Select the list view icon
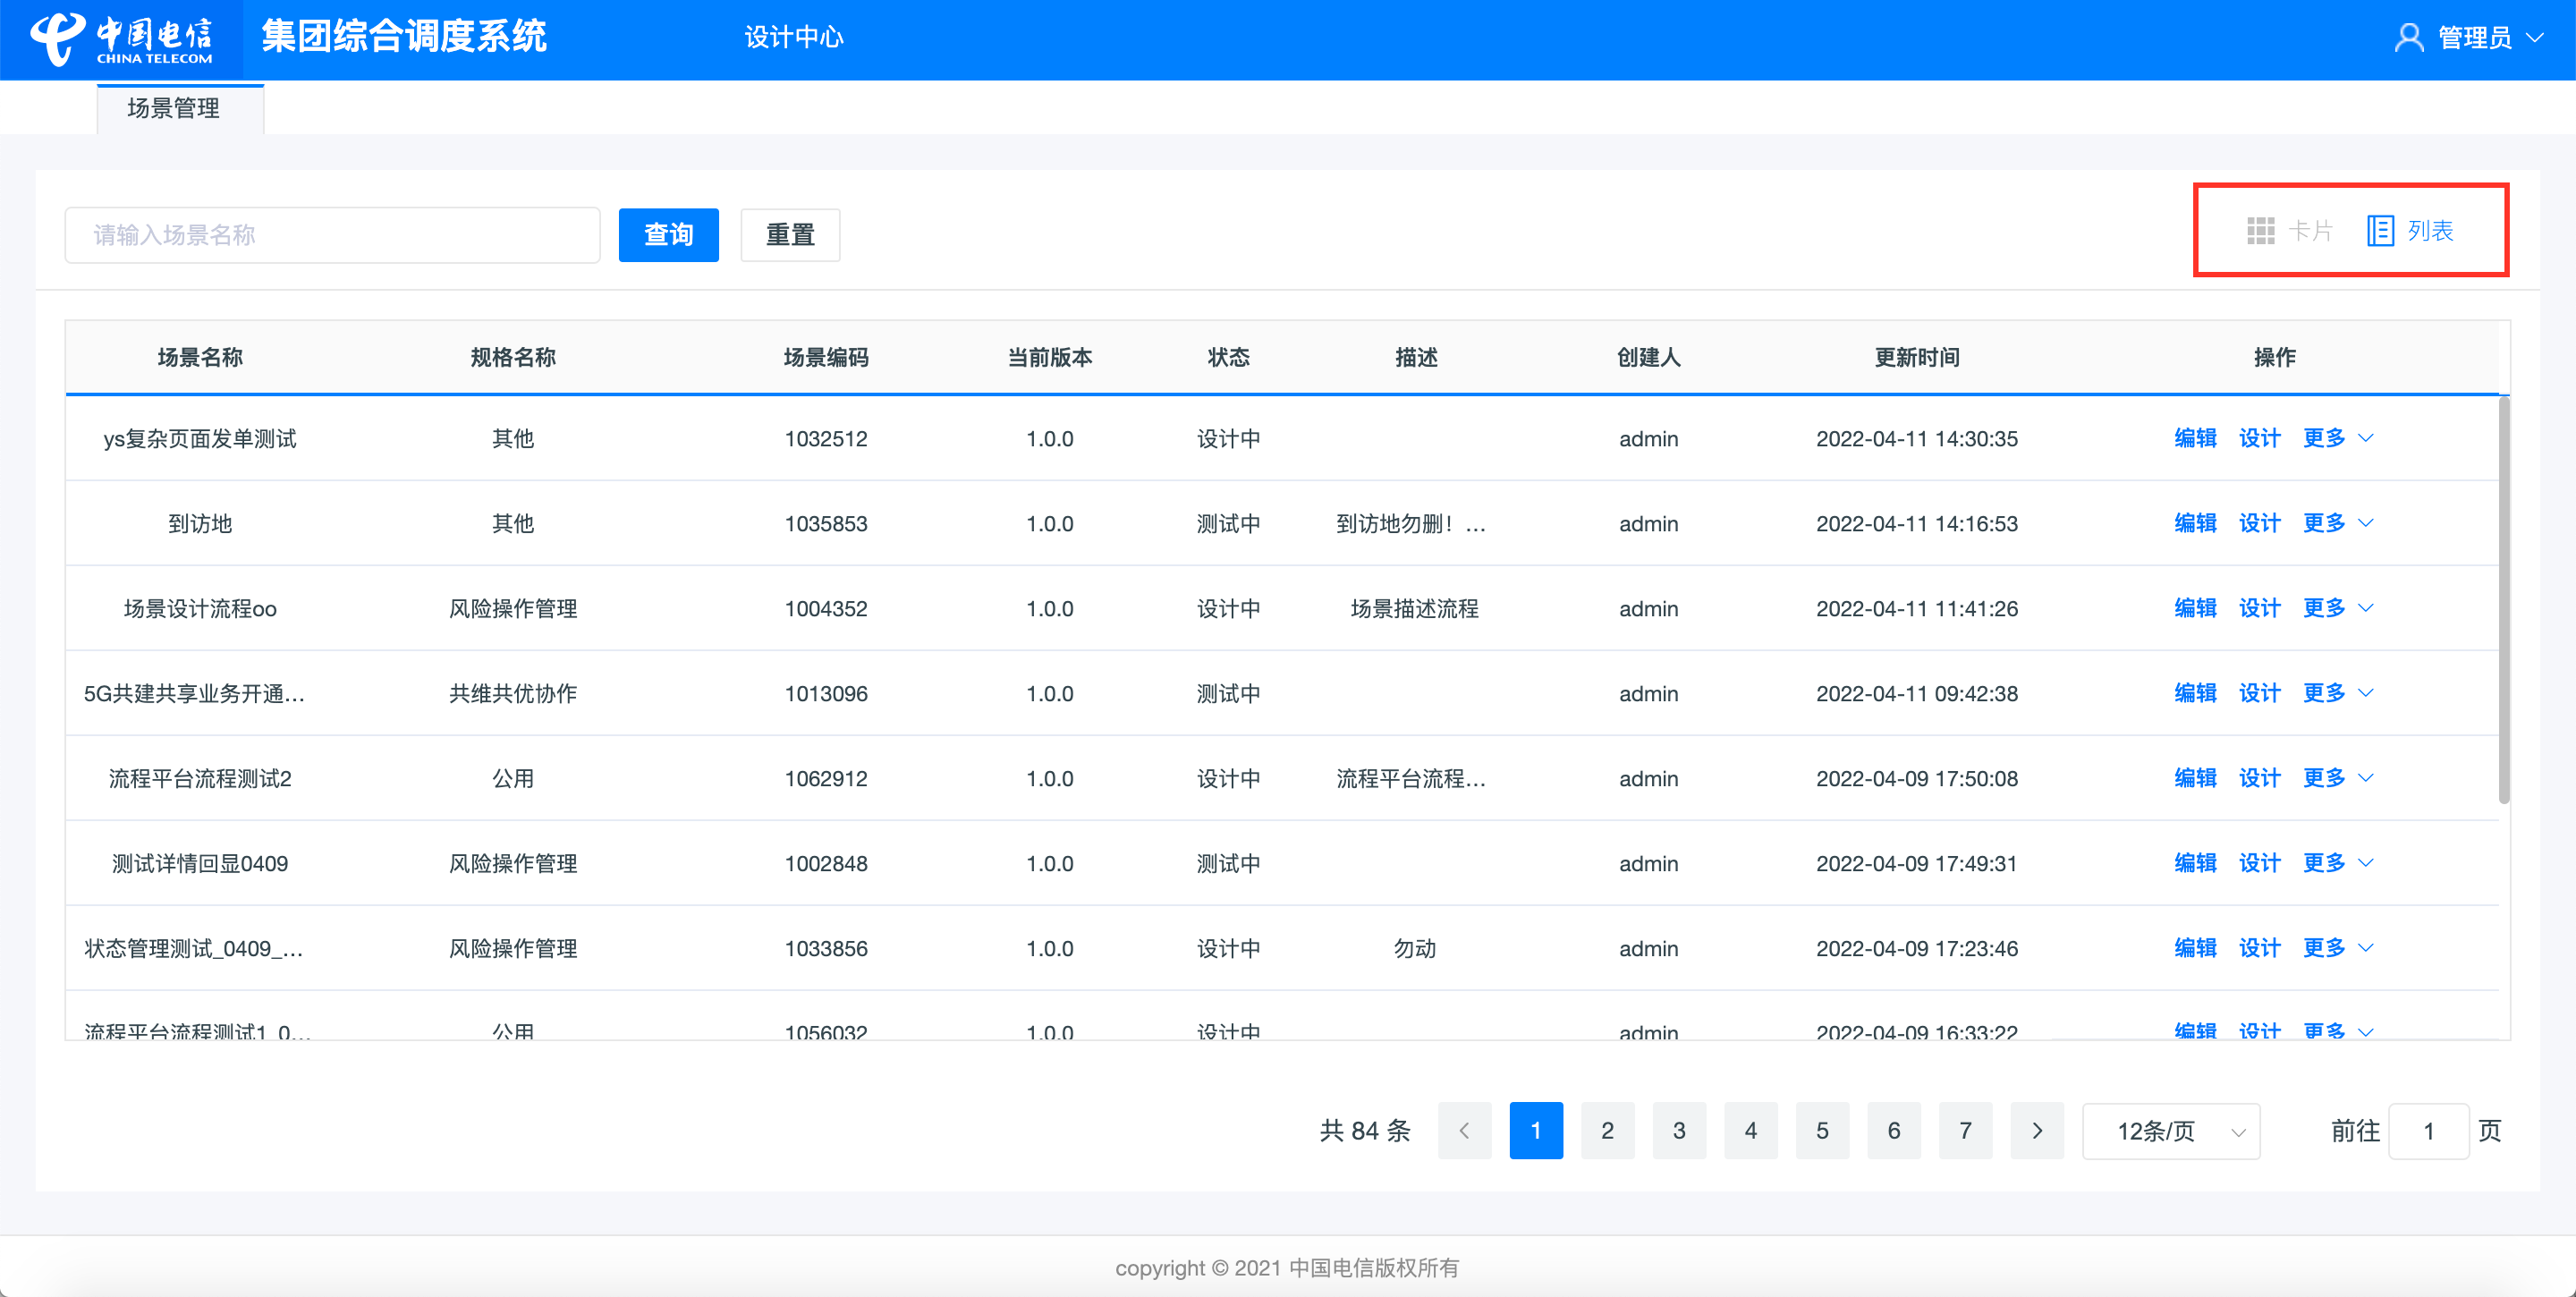The width and height of the screenshot is (2576, 1297). coord(2380,231)
